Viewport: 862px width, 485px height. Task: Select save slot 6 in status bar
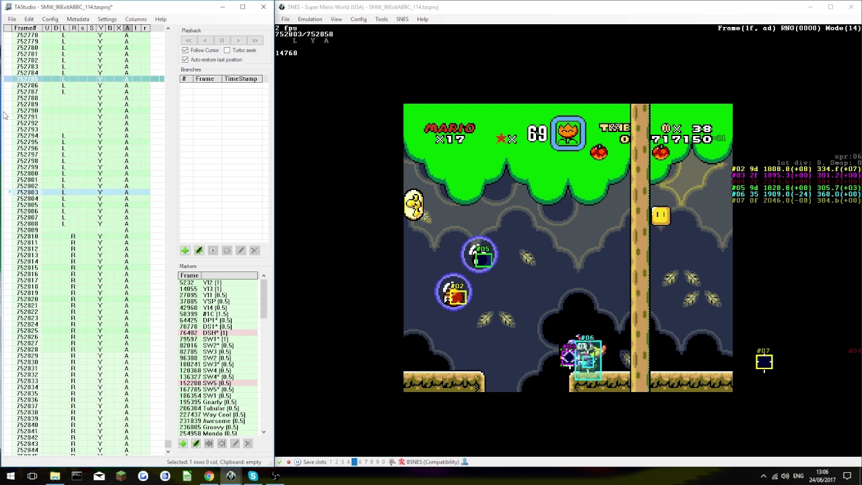(x=360, y=462)
